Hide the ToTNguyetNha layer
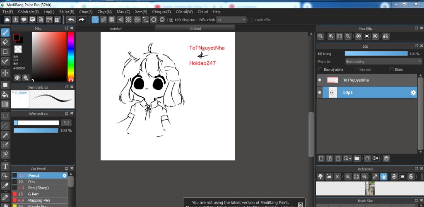 (320, 80)
